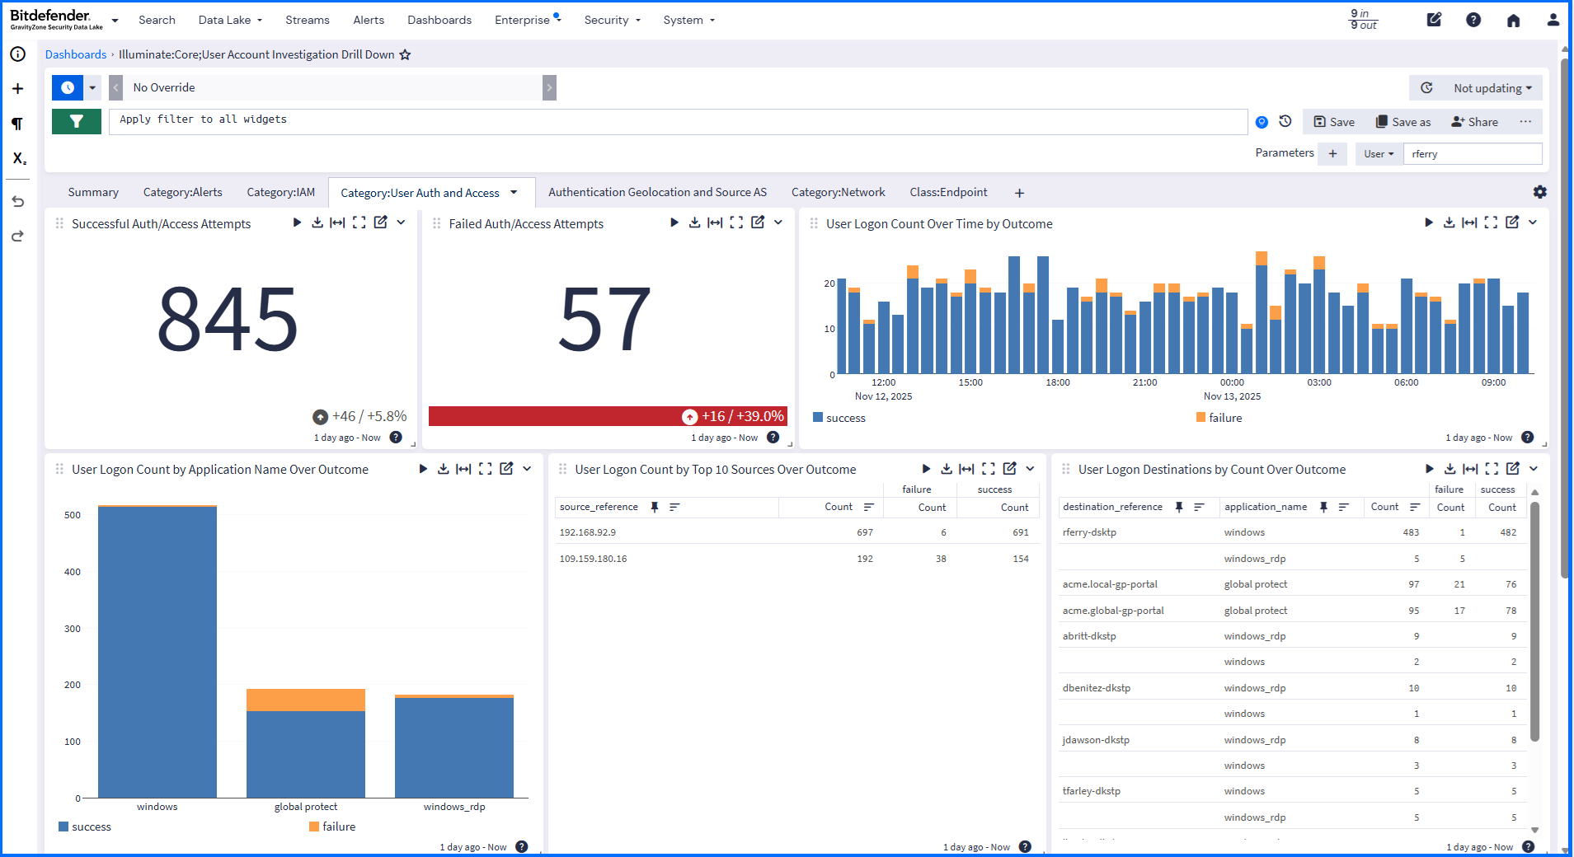Download data from Failed Auth/Access Attempts widget

click(x=694, y=222)
